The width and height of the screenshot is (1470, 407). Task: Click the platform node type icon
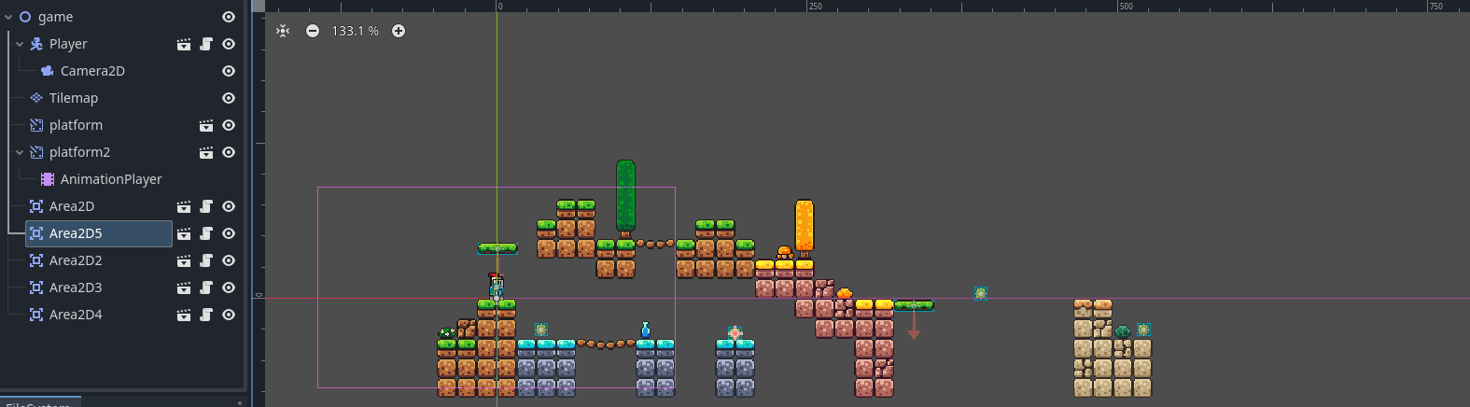[x=36, y=125]
